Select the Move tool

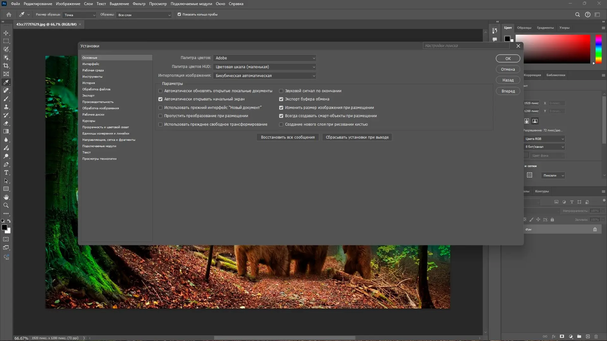pyautogui.click(x=6, y=33)
